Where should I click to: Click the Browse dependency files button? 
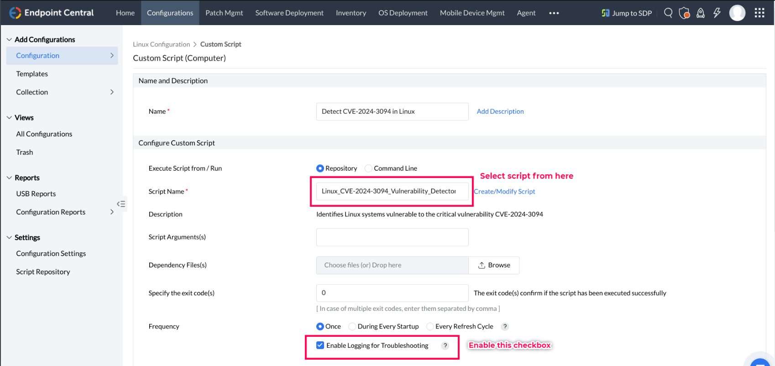[494, 265]
